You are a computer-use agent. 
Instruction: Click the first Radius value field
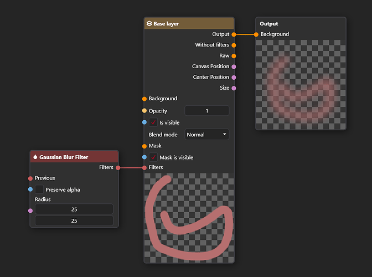coord(74,209)
